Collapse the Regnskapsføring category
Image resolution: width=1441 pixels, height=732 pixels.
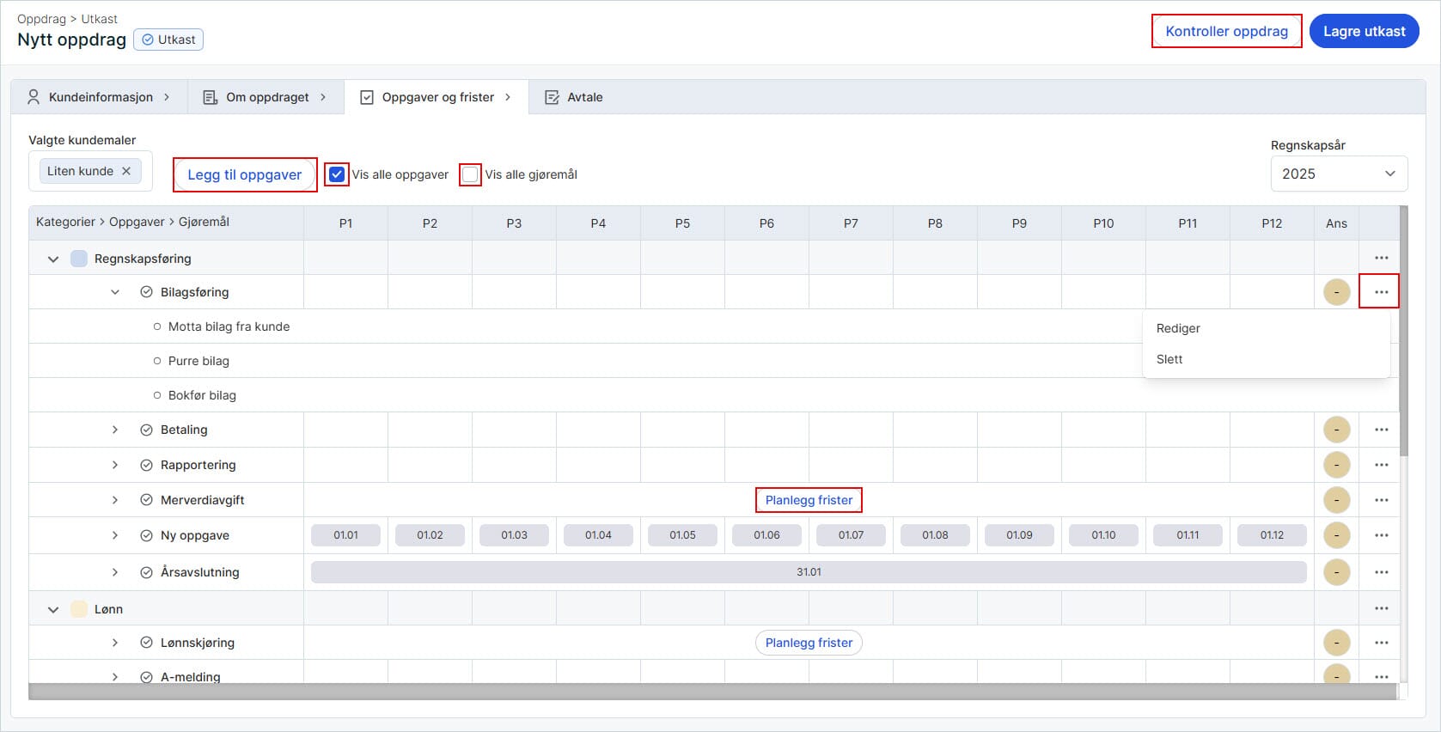[x=53, y=259]
